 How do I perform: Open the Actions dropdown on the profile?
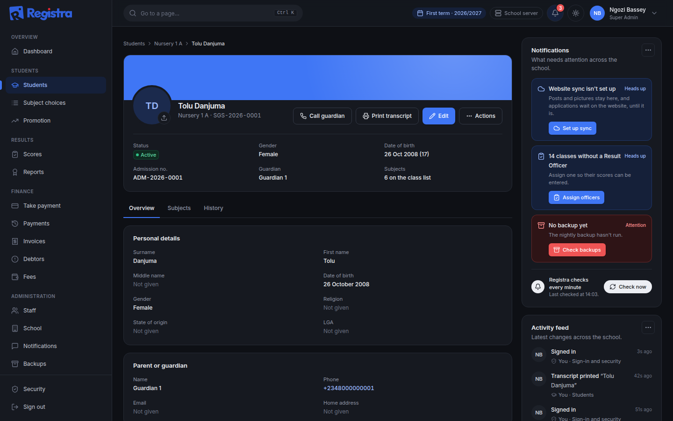coord(480,116)
